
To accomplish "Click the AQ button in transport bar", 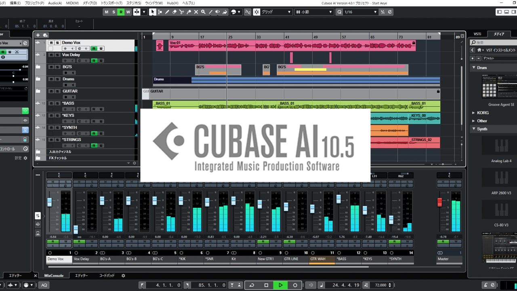I will pos(44,285).
